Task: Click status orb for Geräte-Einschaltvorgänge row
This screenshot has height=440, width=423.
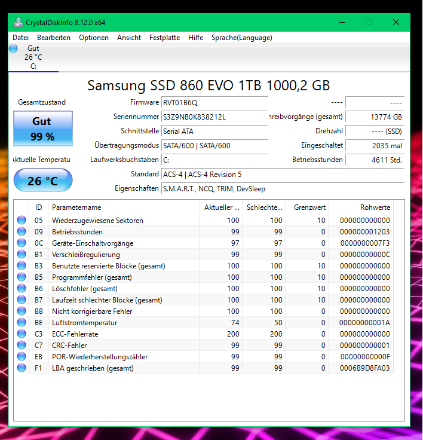Action: click(x=22, y=243)
